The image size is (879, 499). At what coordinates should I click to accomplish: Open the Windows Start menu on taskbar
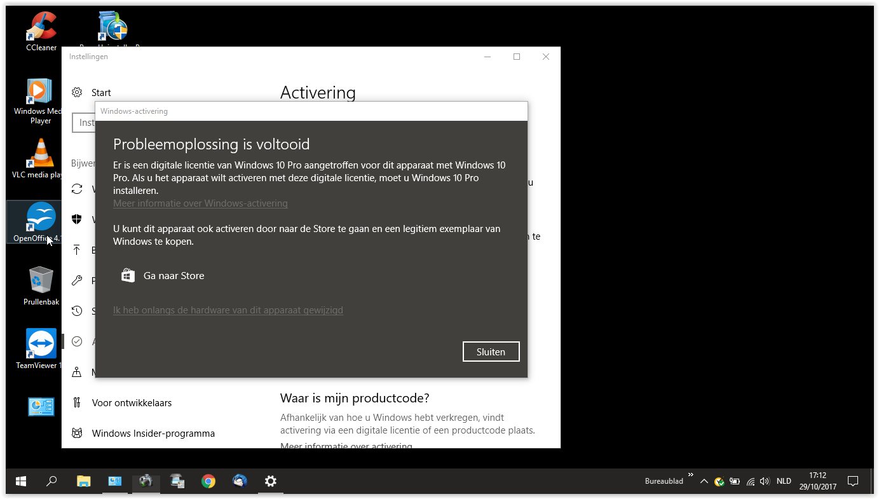(21, 481)
